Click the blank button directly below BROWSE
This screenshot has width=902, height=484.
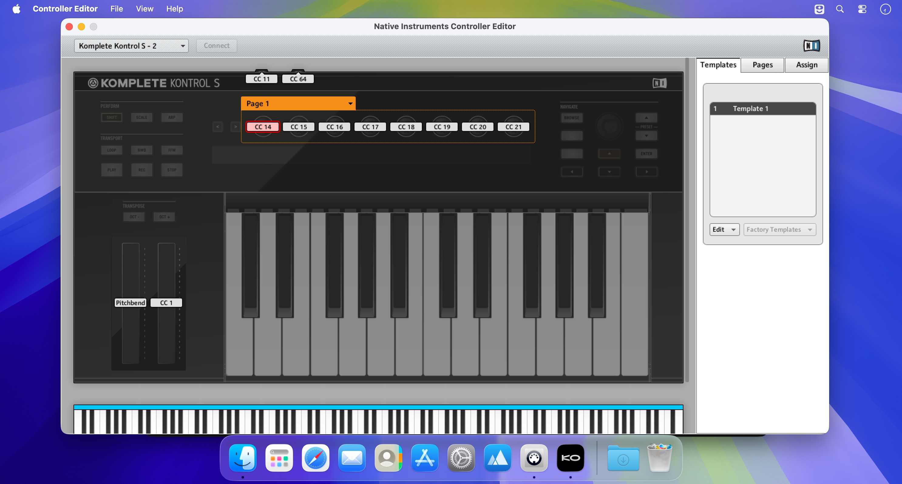(x=572, y=136)
